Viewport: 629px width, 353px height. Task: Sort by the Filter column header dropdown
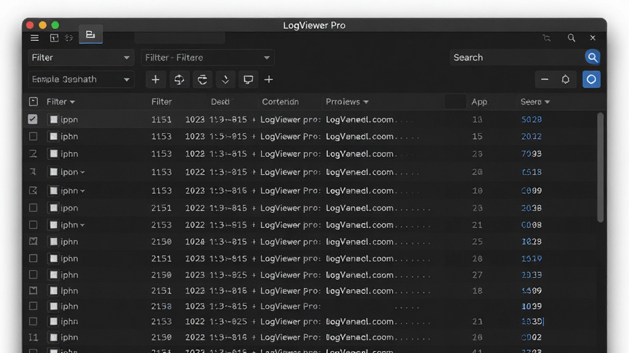(x=61, y=102)
